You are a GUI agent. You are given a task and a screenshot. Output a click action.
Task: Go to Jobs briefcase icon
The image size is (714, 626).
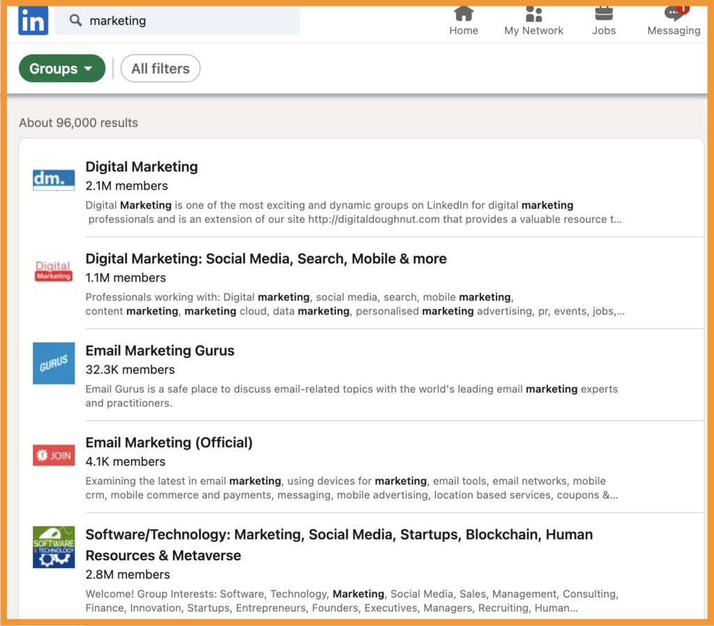click(604, 14)
